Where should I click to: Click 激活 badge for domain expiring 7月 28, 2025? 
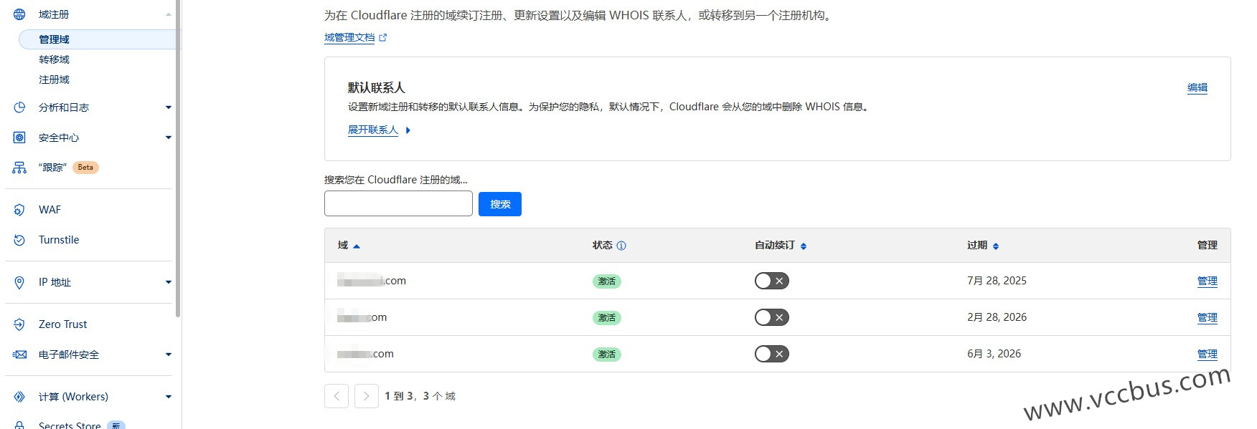pos(607,281)
